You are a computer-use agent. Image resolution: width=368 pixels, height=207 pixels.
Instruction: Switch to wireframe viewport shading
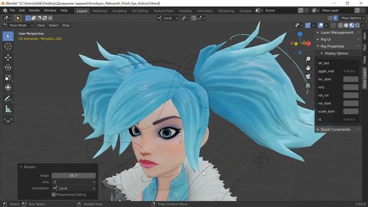pyautogui.click(x=340, y=25)
